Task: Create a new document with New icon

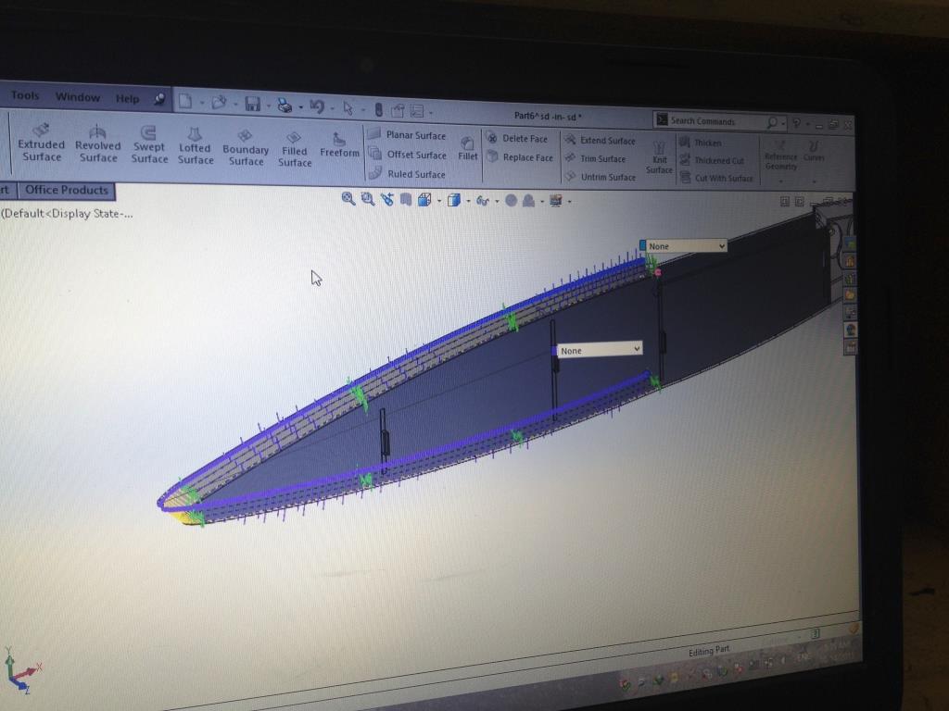Action: point(185,101)
